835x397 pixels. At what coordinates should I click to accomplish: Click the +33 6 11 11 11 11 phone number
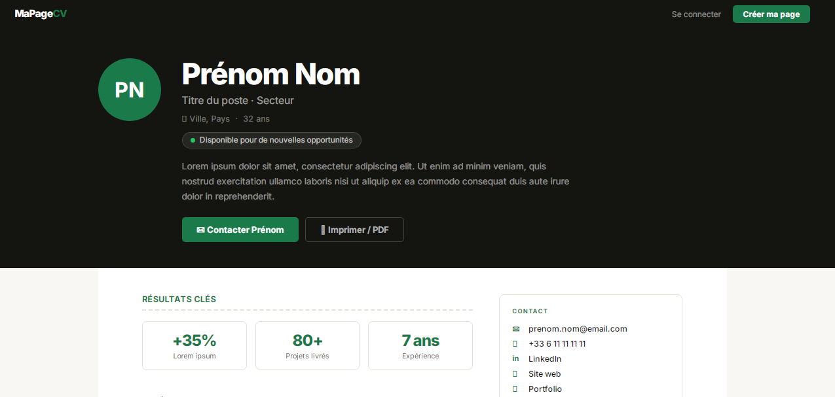(x=557, y=344)
